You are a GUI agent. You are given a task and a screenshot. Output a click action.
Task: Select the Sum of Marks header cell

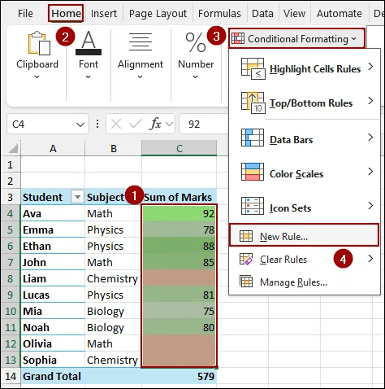[x=179, y=197]
